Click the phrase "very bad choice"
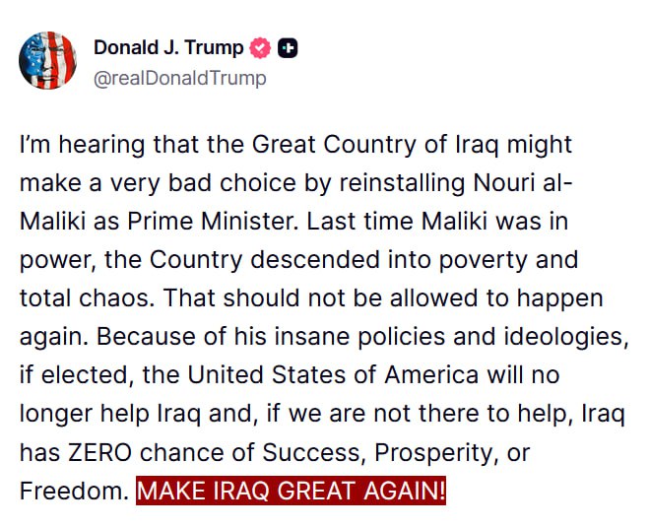This screenshot has width=649, height=527. (197, 183)
